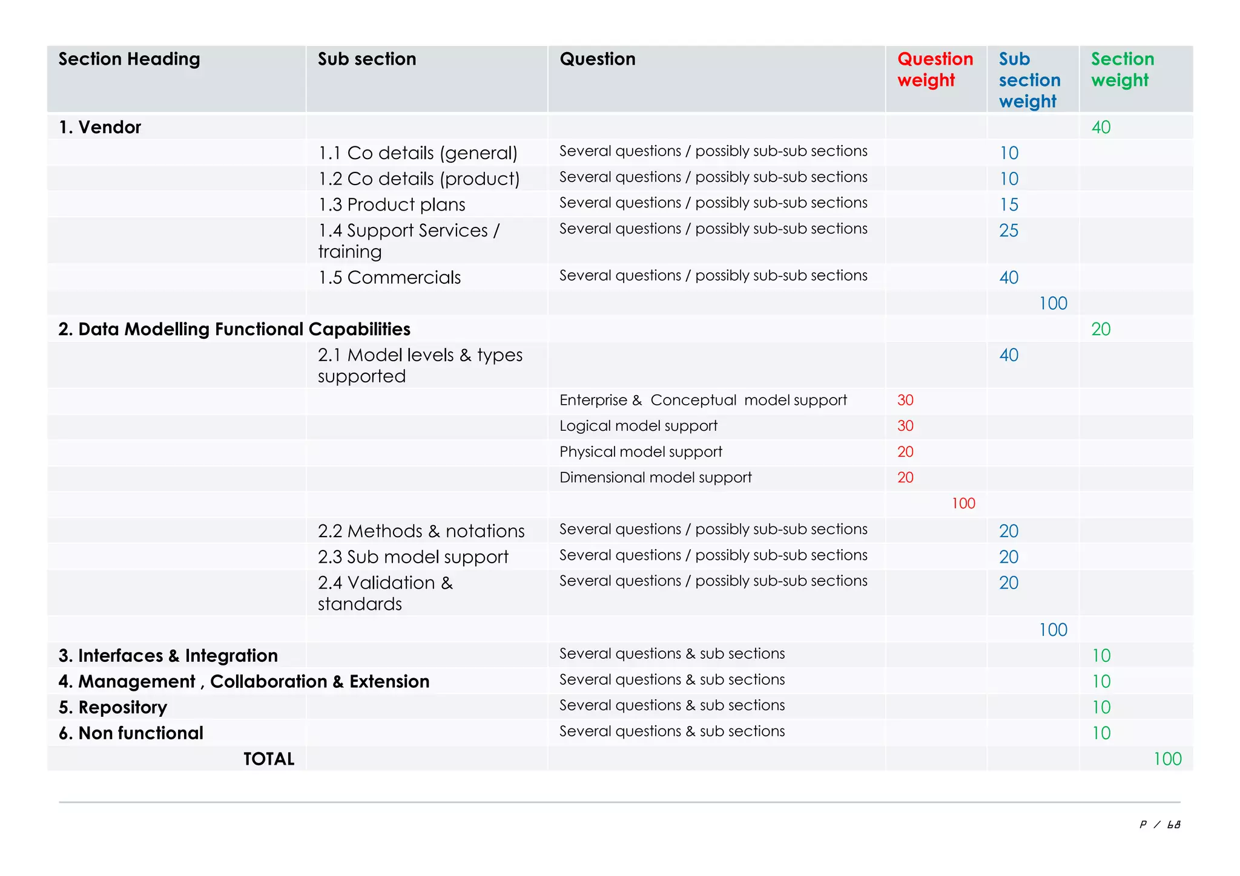Select '5. Repository' section heading
Viewport: 1240px width, 876px height.
113,707
